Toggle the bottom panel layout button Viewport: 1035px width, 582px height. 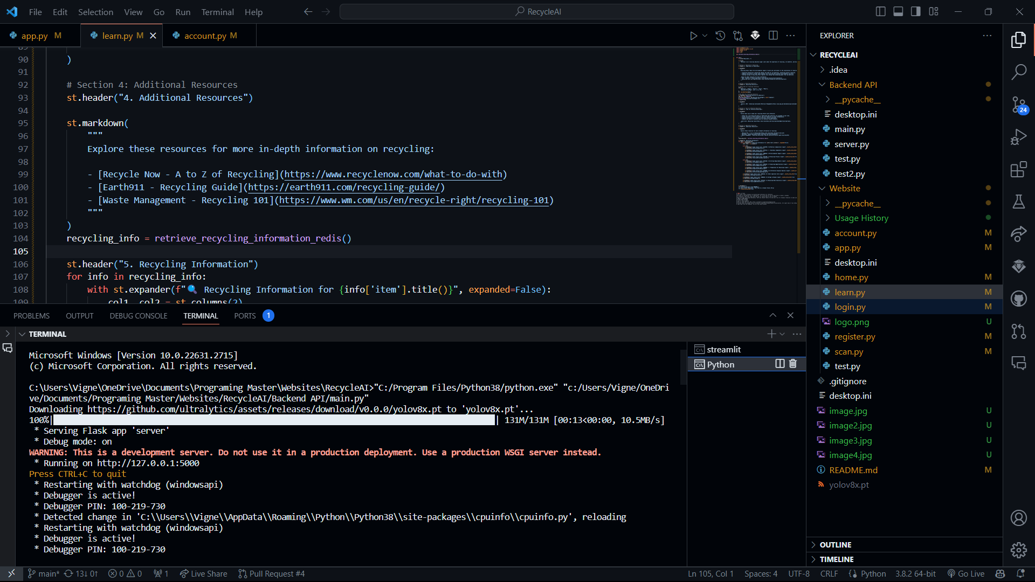coord(898,11)
